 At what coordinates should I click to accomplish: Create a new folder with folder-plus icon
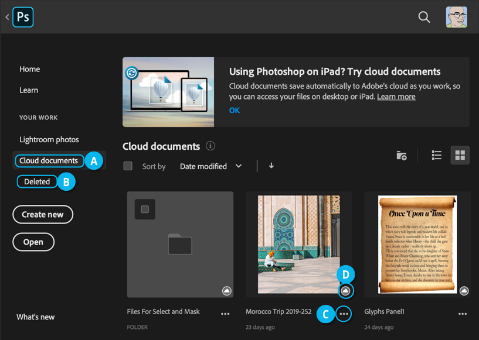(402, 155)
